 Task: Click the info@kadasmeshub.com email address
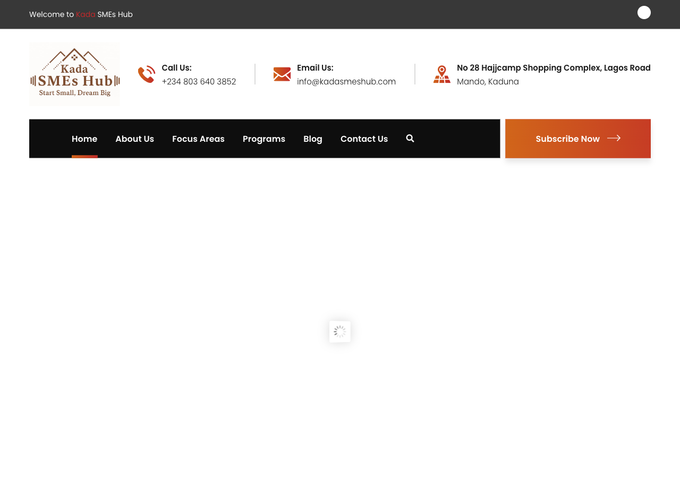click(x=346, y=82)
